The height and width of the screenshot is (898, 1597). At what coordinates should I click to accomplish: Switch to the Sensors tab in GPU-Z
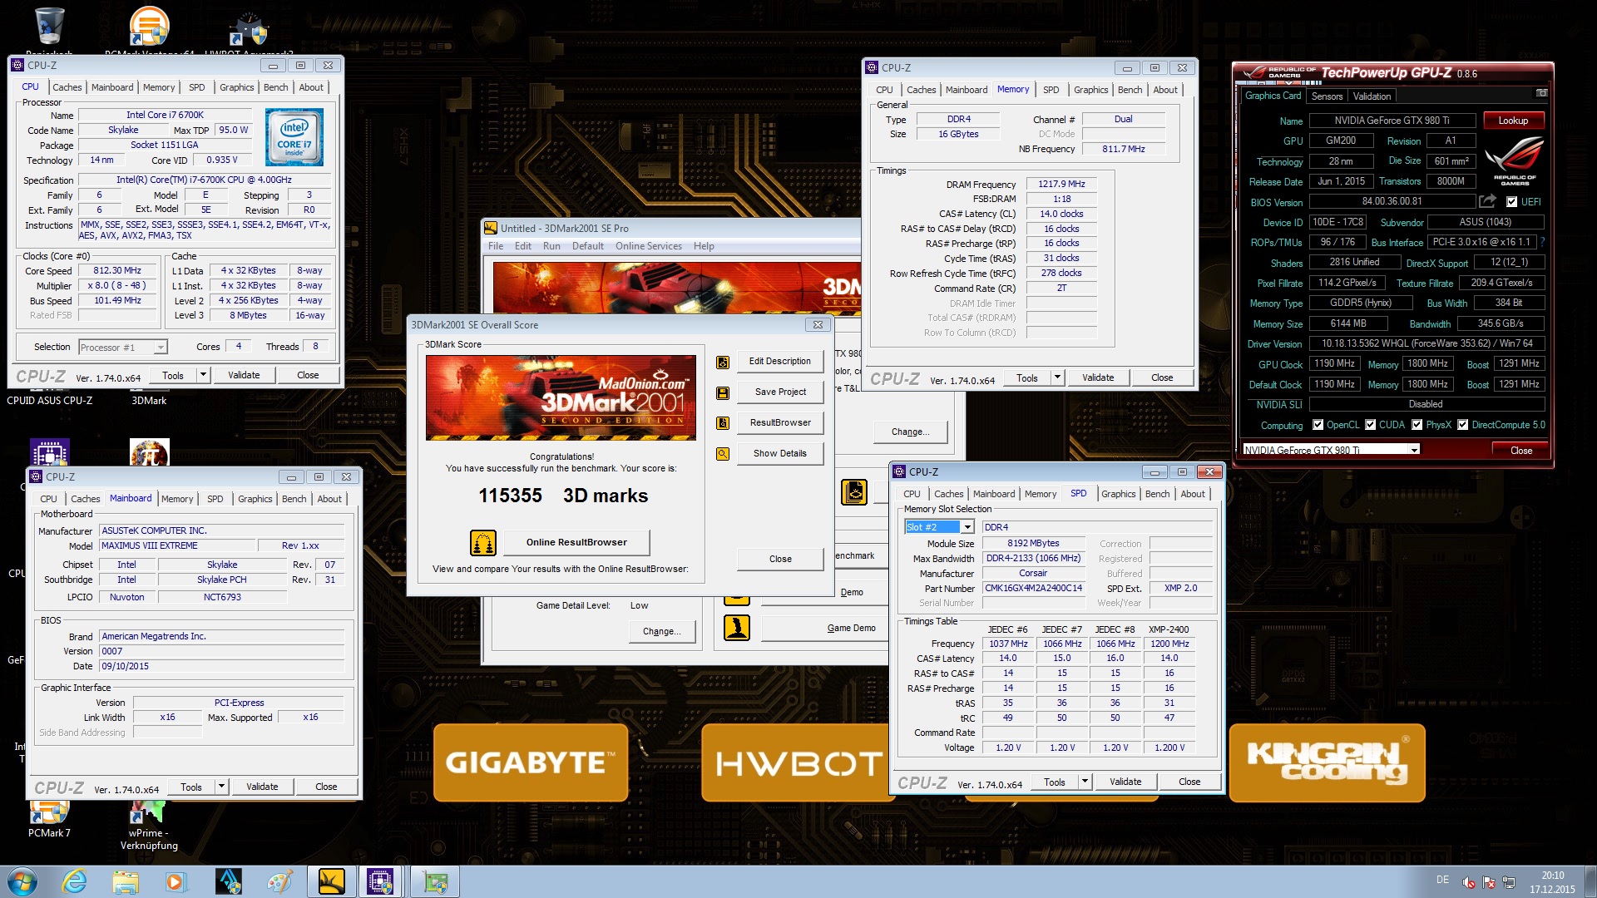(x=1327, y=96)
